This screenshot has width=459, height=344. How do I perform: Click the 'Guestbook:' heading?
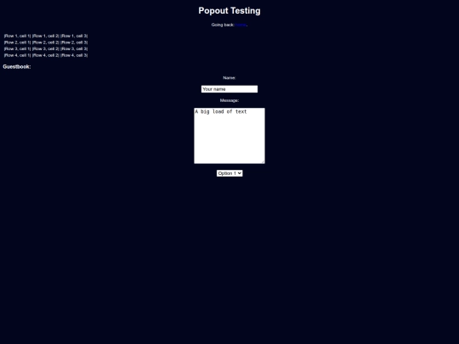(x=17, y=67)
